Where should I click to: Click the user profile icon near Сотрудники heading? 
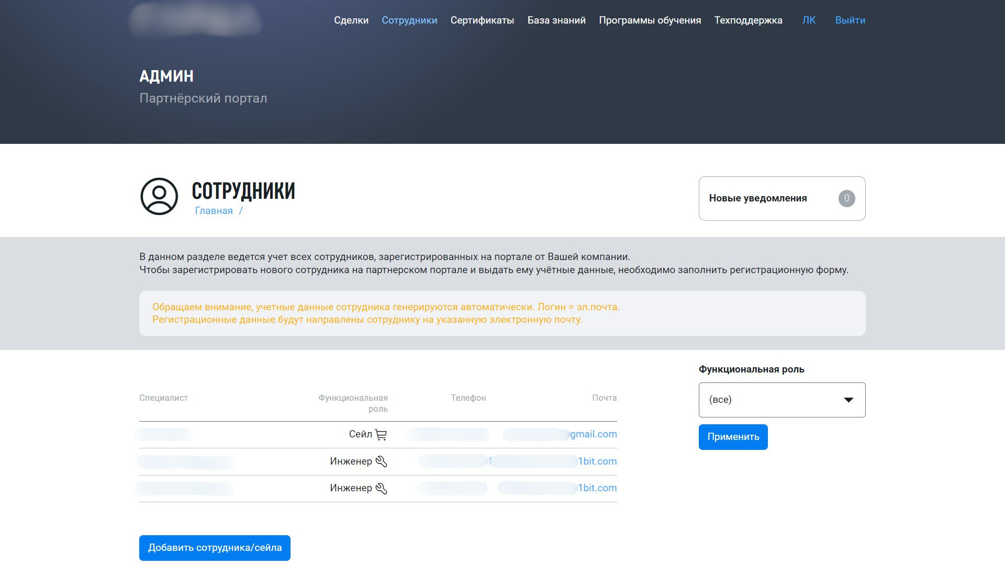159,196
